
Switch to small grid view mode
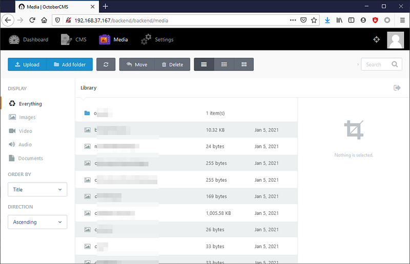(x=224, y=64)
